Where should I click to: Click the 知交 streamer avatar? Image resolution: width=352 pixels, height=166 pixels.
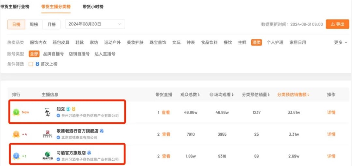(48, 112)
